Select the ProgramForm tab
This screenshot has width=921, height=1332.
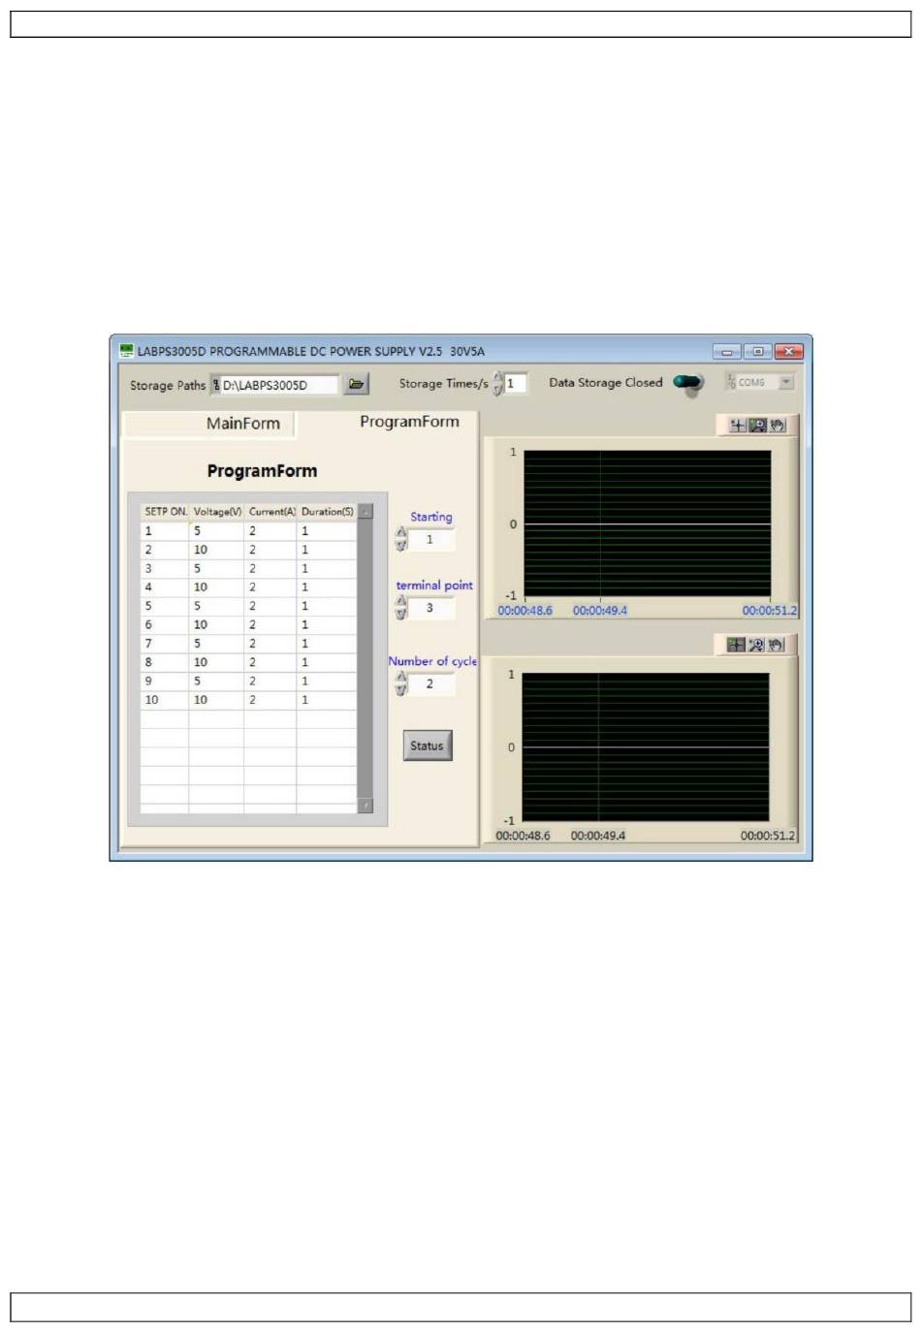point(409,422)
